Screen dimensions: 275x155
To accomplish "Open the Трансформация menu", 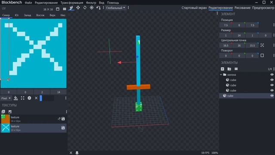I will pyautogui.click(x=72, y=3).
